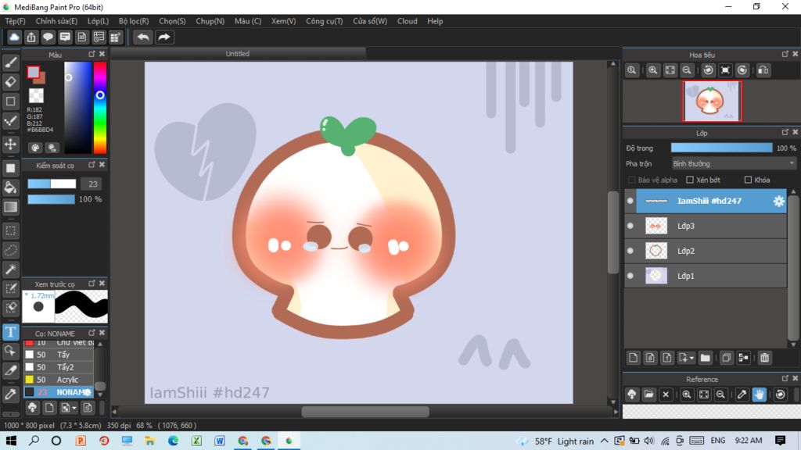Select the Lớp3 layer row
Viewport: 801px width, 450px height.
pyautogui.click(x=706, y=226)
